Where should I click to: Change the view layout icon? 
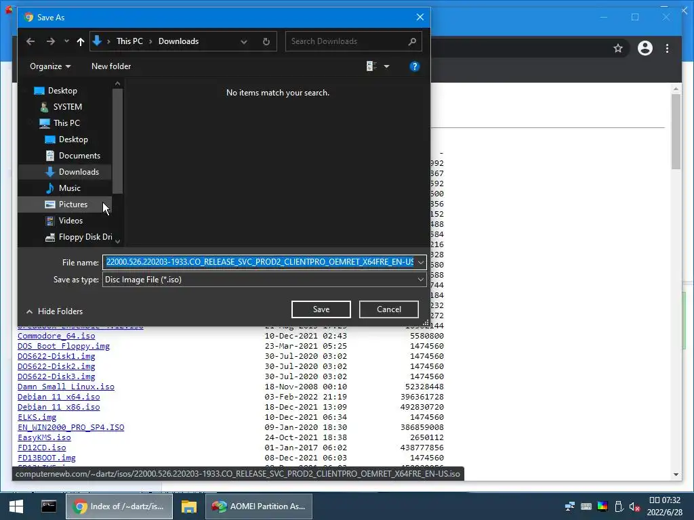[x=371, y=66]
